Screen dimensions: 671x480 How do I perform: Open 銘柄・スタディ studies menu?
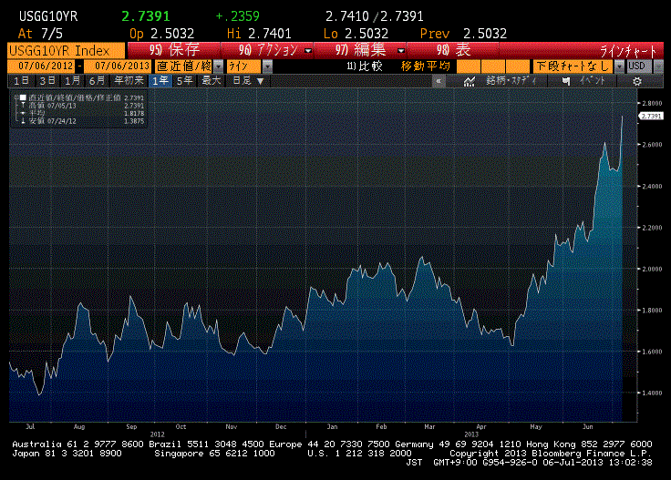(511, 81)
